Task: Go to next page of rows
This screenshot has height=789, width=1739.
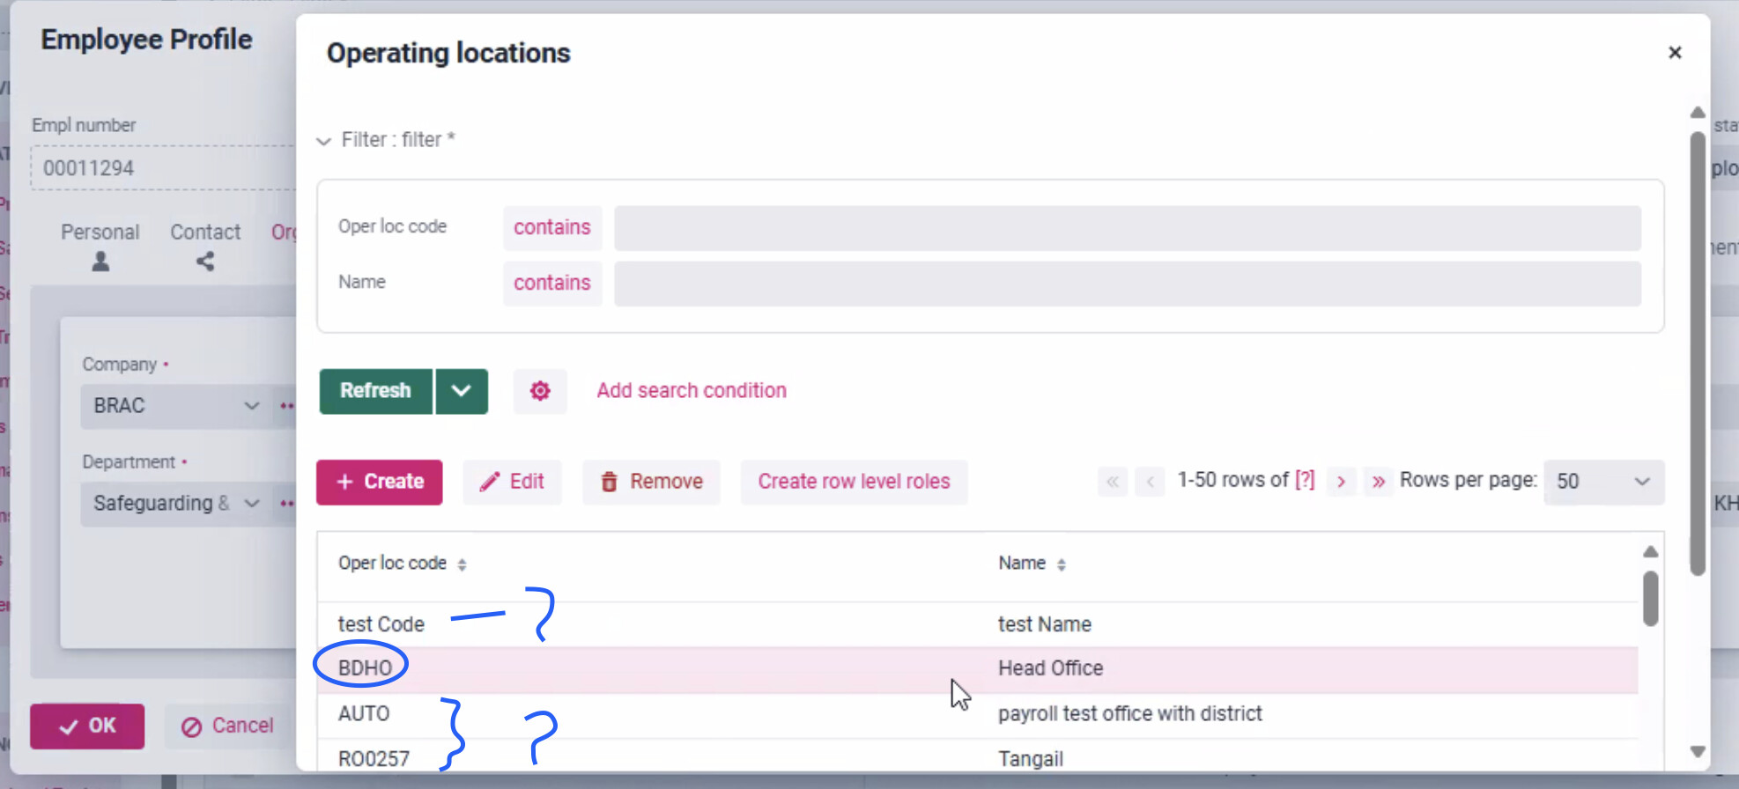Action: click(x=1341, y=482)
